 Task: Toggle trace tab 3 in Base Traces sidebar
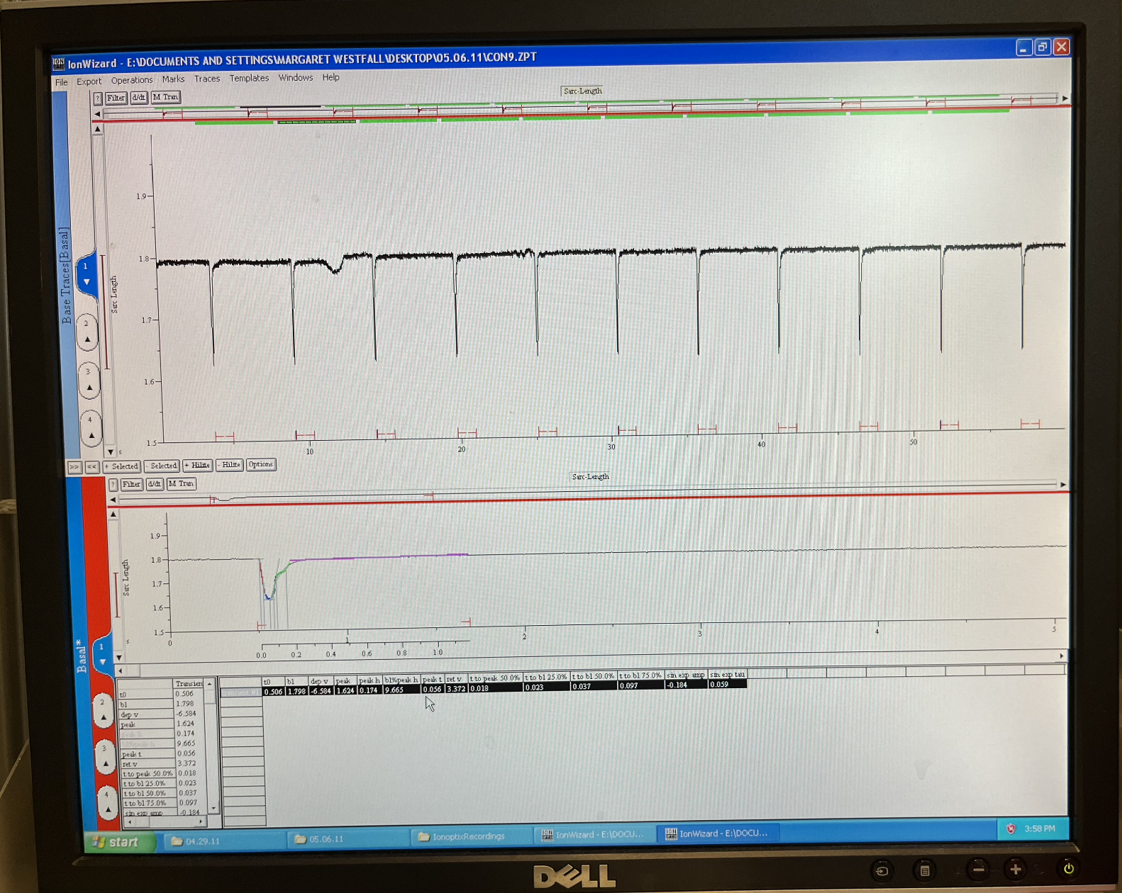(x=89, y=380)
